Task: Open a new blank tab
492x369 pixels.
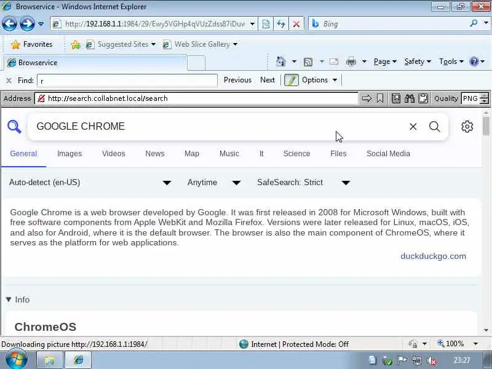Action: click(x=196, y=63)
